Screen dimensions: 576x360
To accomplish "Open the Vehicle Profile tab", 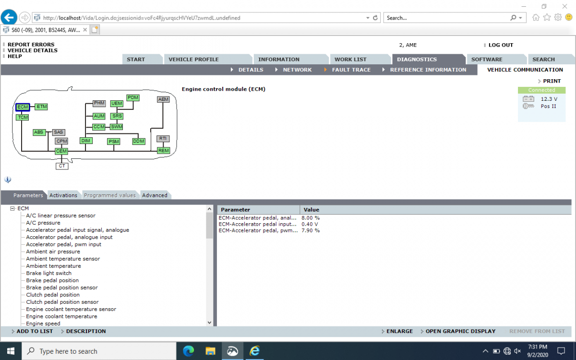I will point(193,60).
